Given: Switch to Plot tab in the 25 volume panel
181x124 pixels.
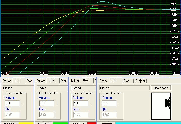Looking at the screenshot, I should (x=126, y=81).
